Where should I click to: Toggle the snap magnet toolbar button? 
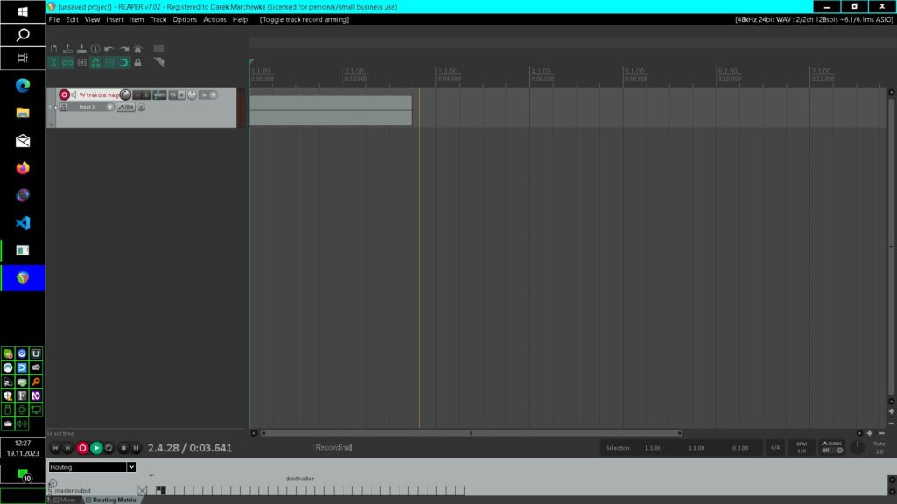pyautogui.click(x=124, y=63)
